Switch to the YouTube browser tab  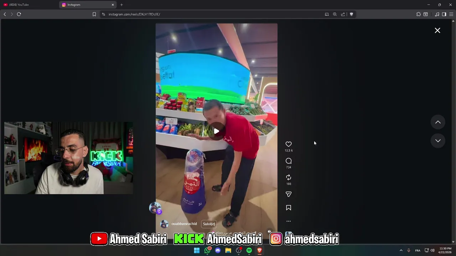click(29, 5)
